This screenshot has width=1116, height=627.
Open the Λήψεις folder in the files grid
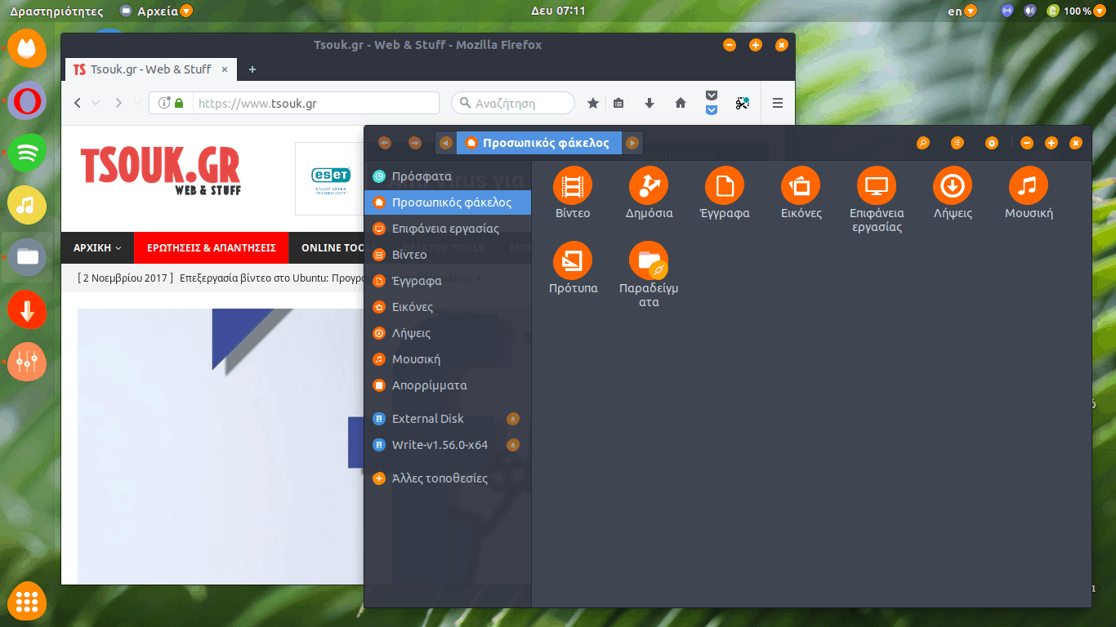952,185
